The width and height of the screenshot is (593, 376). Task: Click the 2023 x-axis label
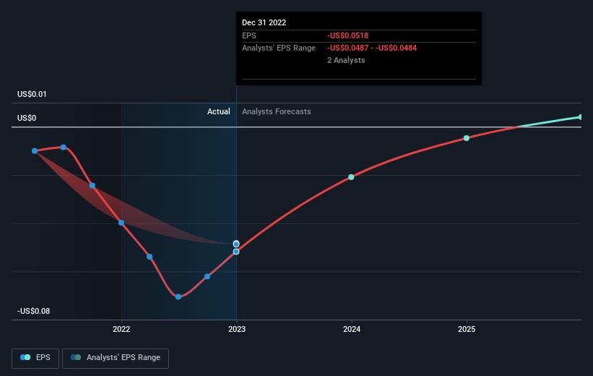tap(237, 330)
